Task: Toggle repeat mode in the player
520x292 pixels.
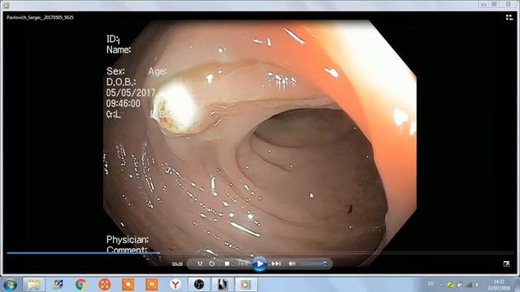Action: click(x=211, y=264)
